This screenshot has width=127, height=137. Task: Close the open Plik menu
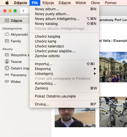(35, 3)
